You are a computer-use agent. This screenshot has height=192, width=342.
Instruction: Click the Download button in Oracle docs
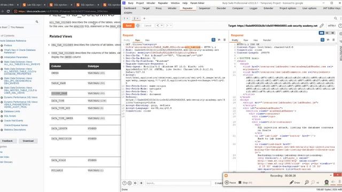point(28,141)
